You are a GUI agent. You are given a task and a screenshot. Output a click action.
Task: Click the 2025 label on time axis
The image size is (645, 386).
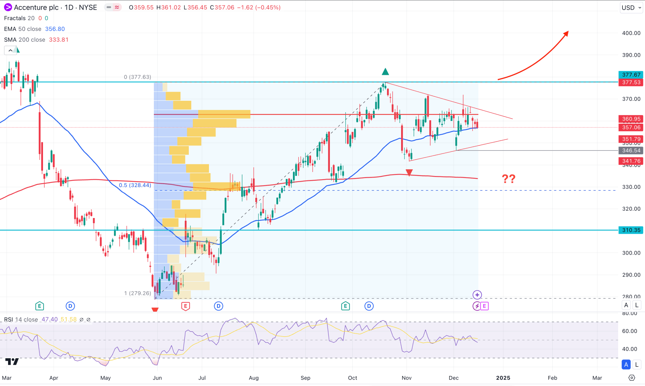click(x=503, y=378)
